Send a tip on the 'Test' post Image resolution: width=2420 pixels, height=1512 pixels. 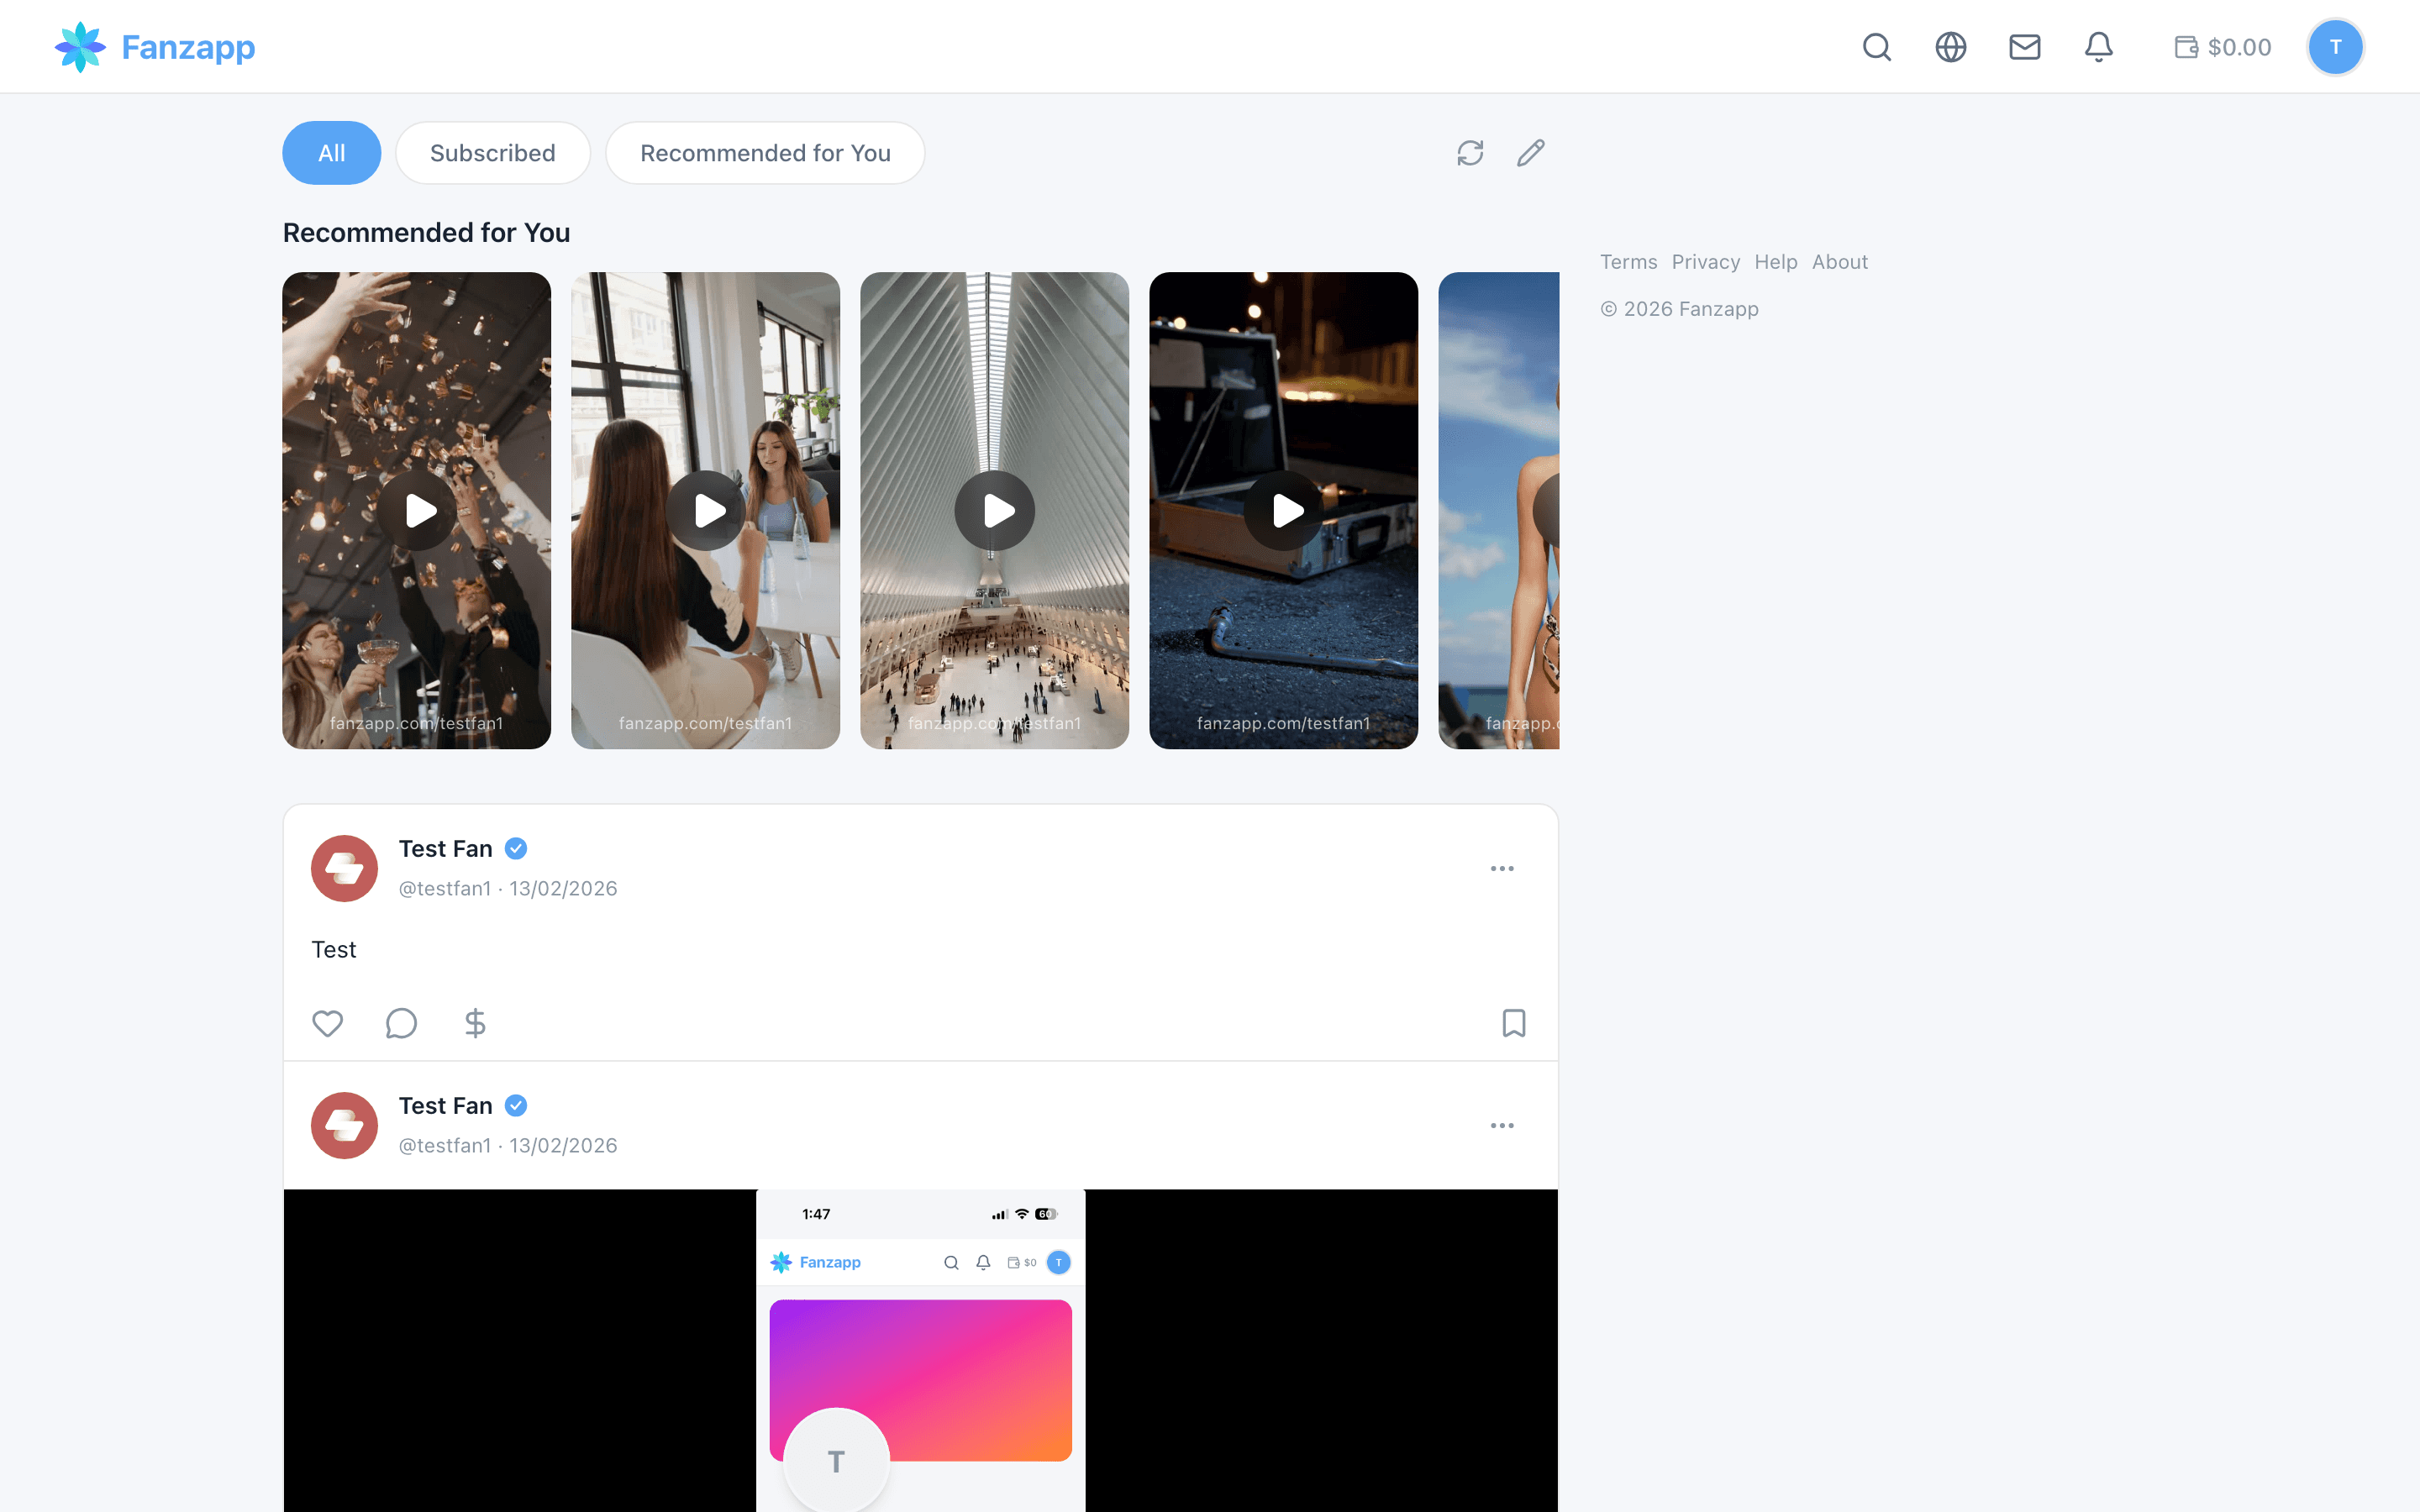coord(475,1023)
